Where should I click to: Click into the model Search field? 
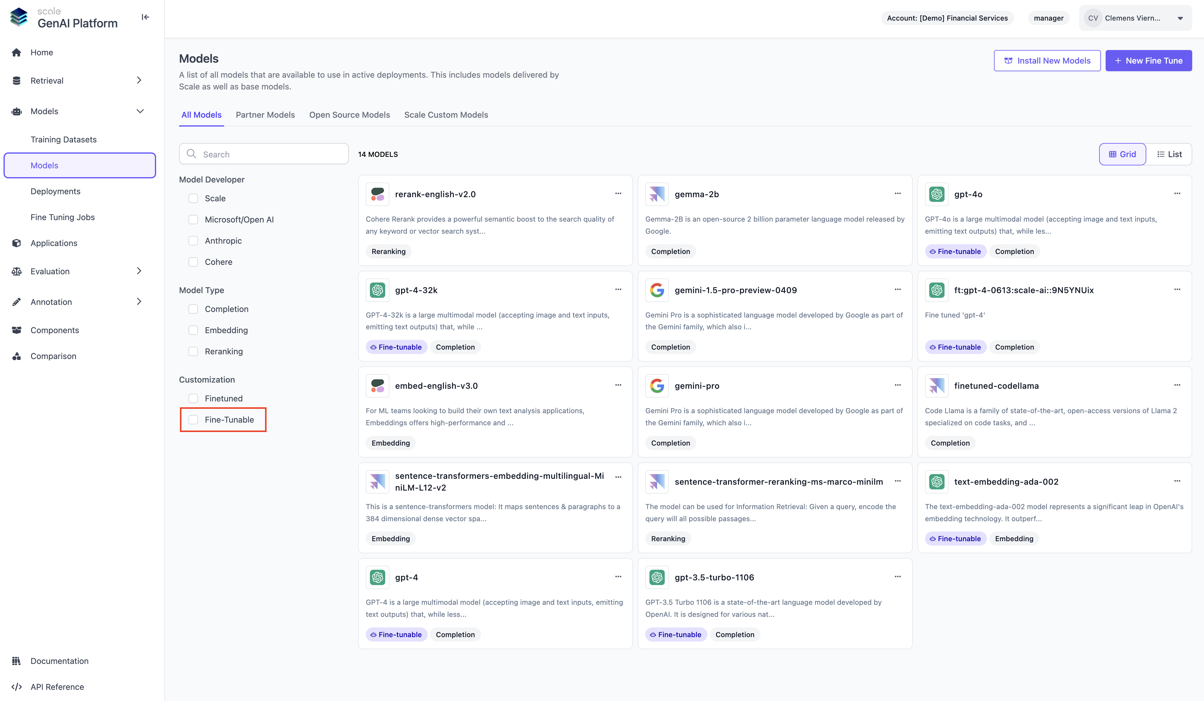point(264,154)
